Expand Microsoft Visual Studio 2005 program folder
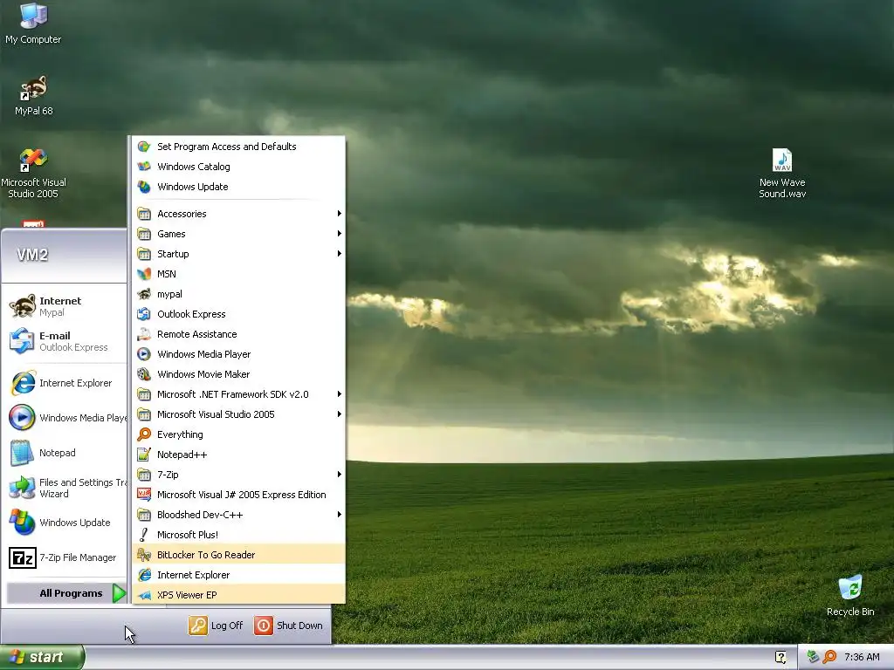This screenshot has height=670, width=894. pyautogui.click(x=238, y=414)
